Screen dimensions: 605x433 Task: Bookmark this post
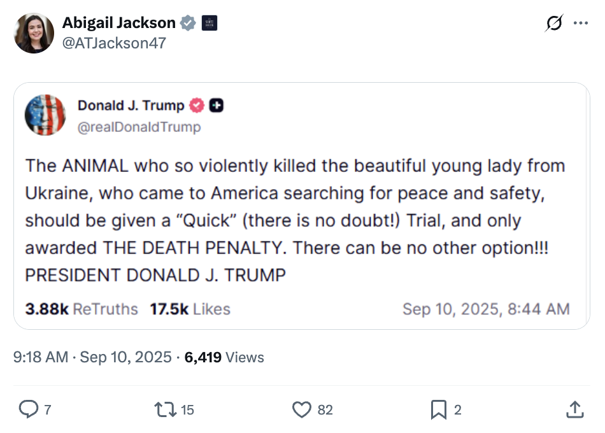(438, 409)
